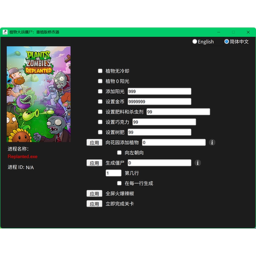
Task: Enable the 植物 0 阳光 checkbox
Action: tap(100, 81)
